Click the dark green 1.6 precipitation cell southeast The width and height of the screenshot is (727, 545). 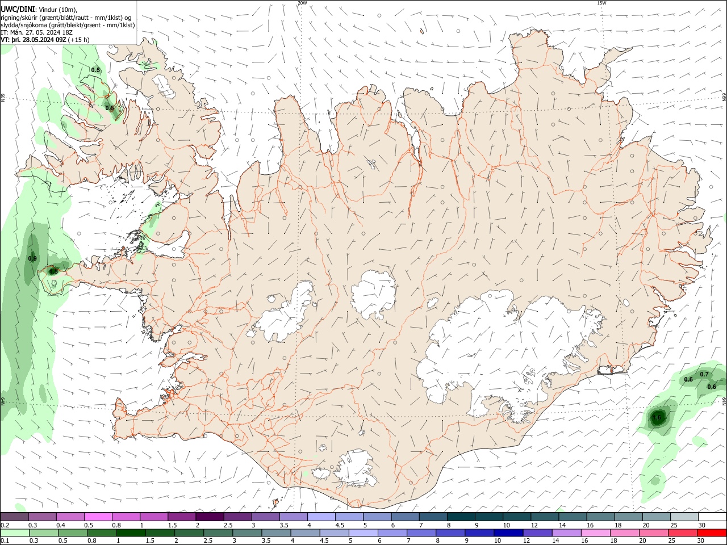click(x=657, y=418)
